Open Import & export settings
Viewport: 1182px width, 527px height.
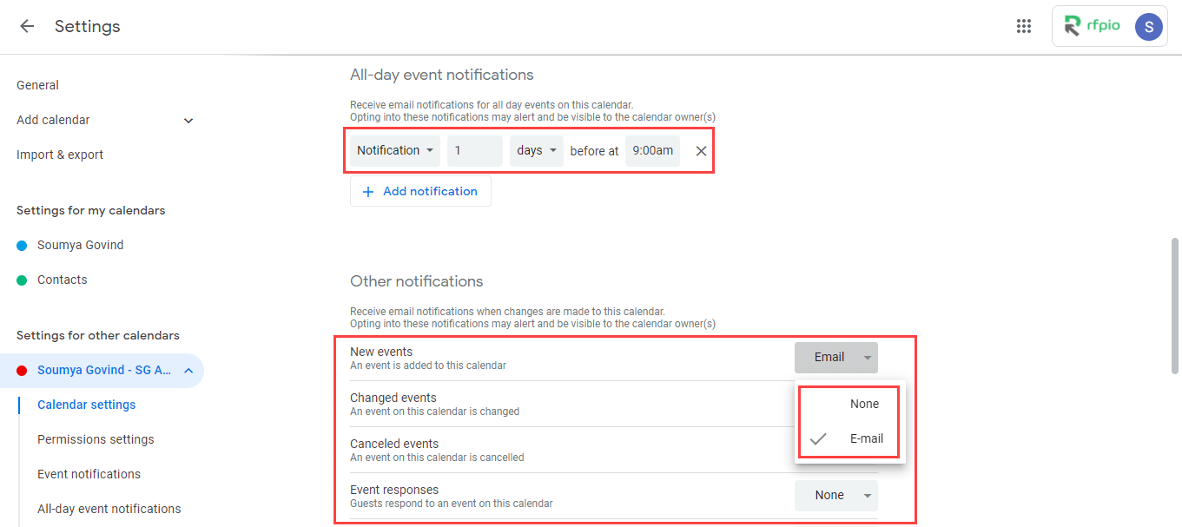click(60, 155)
